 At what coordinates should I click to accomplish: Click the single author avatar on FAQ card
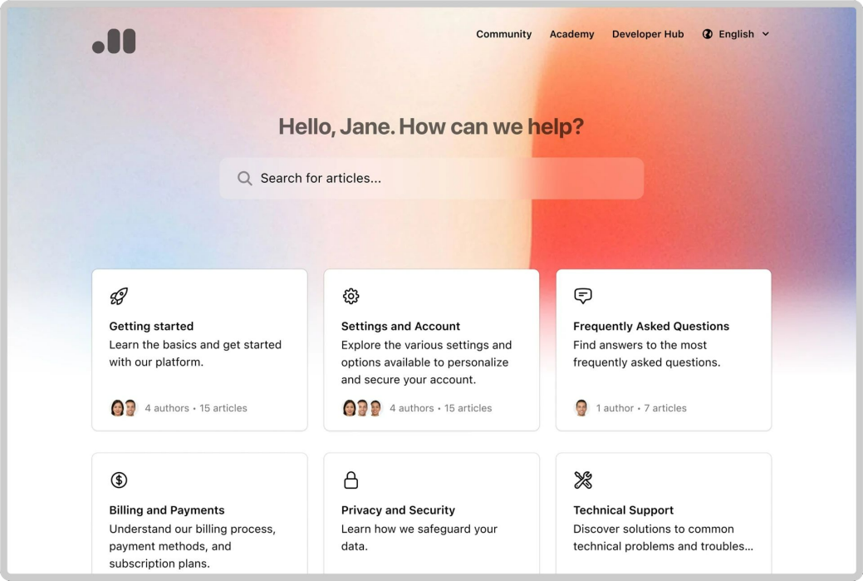581,408
